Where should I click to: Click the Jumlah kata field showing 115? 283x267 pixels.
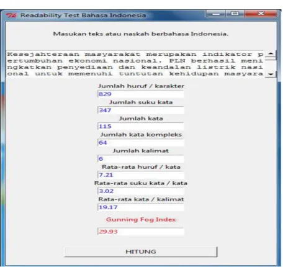click(140, 126)
